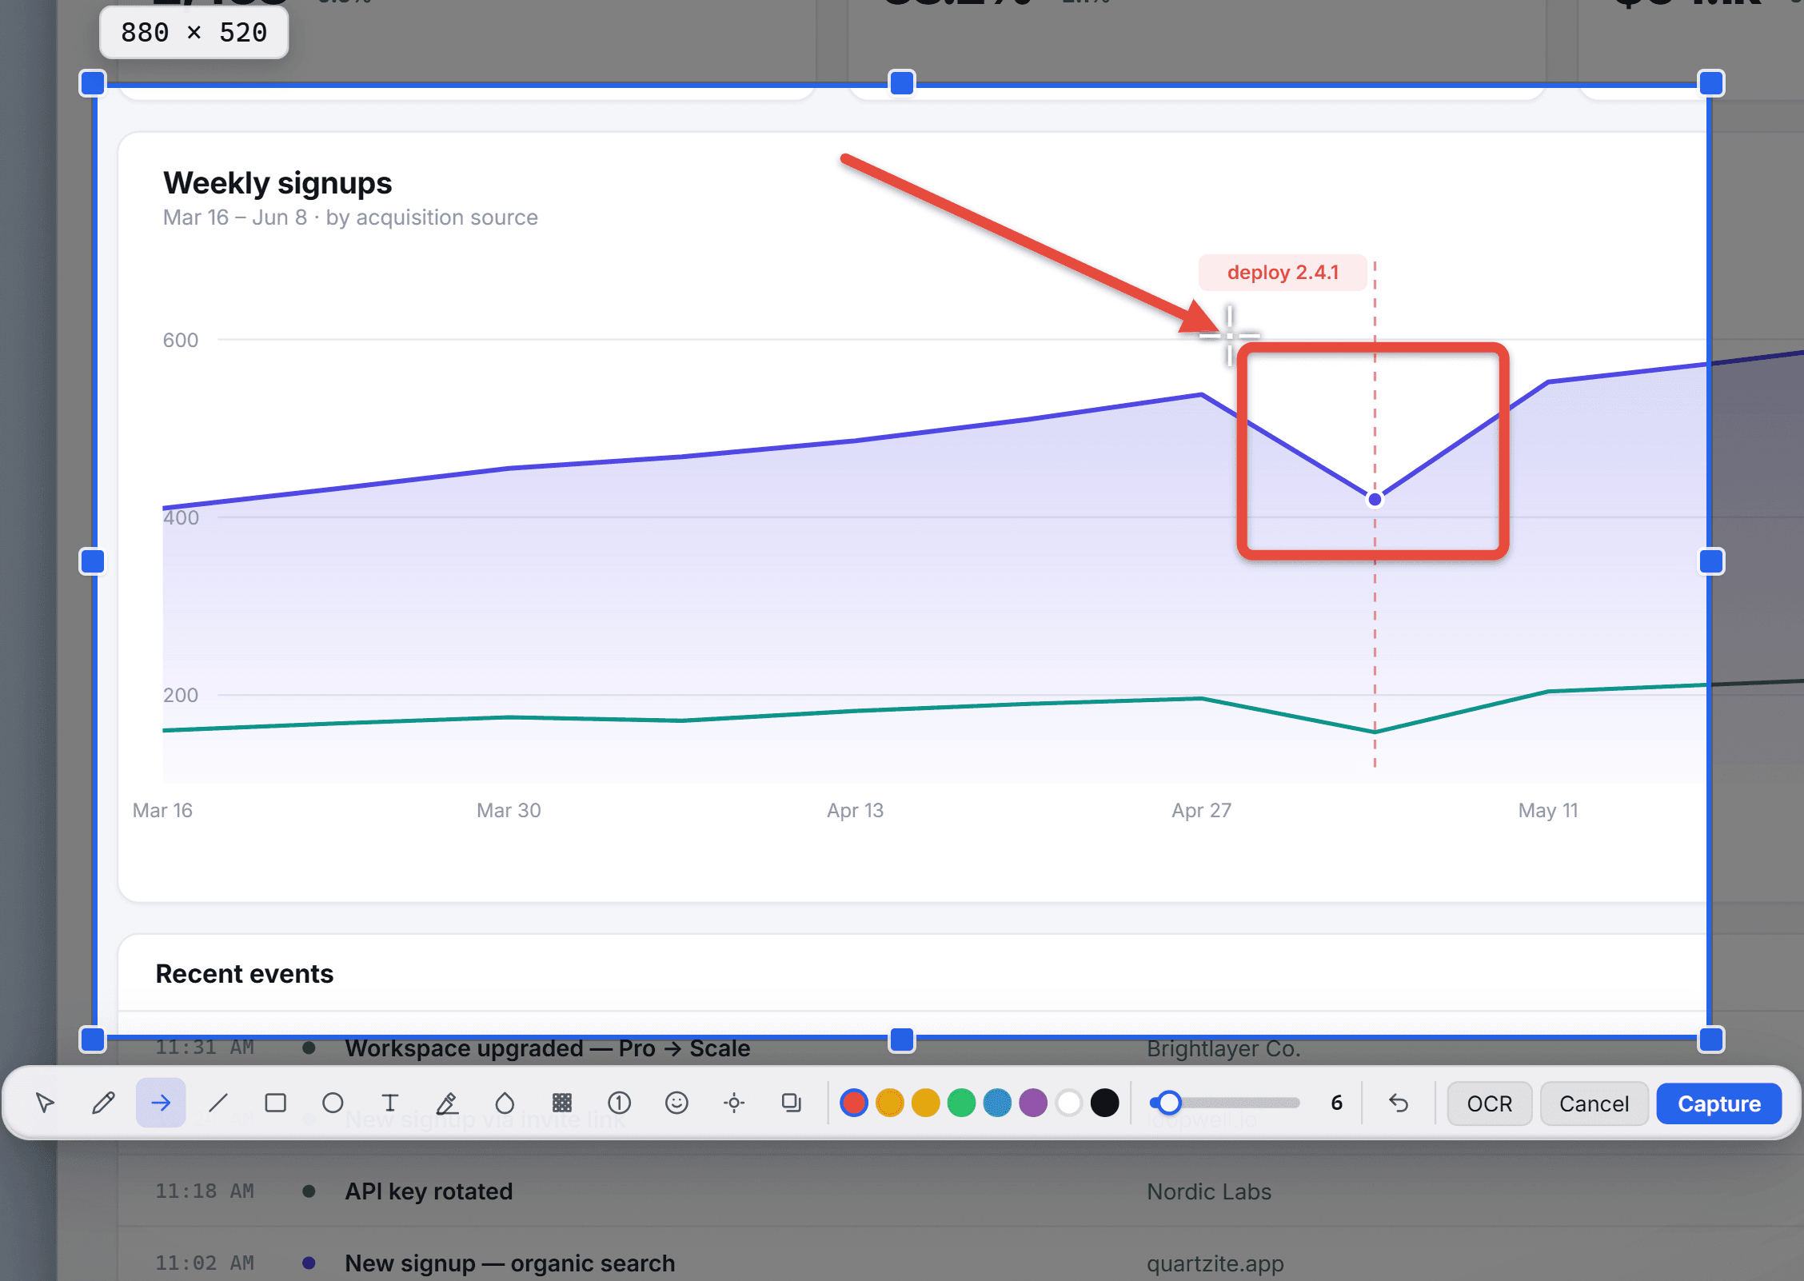Screen dimensions: 1804x1281
Task: Activate the text annotation tool
Action: [390, 1103]
